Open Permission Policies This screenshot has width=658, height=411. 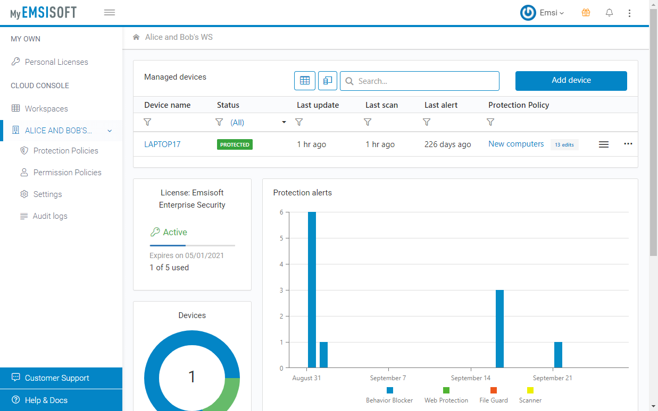(68, 173)
